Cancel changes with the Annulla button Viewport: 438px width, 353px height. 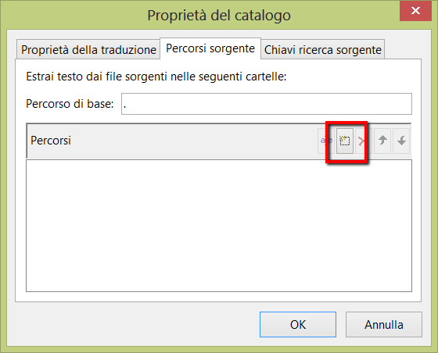pos(384,325)
